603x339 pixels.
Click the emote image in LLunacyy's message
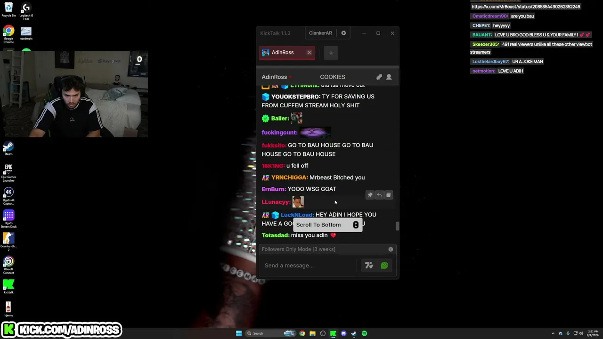pos(298,202)
